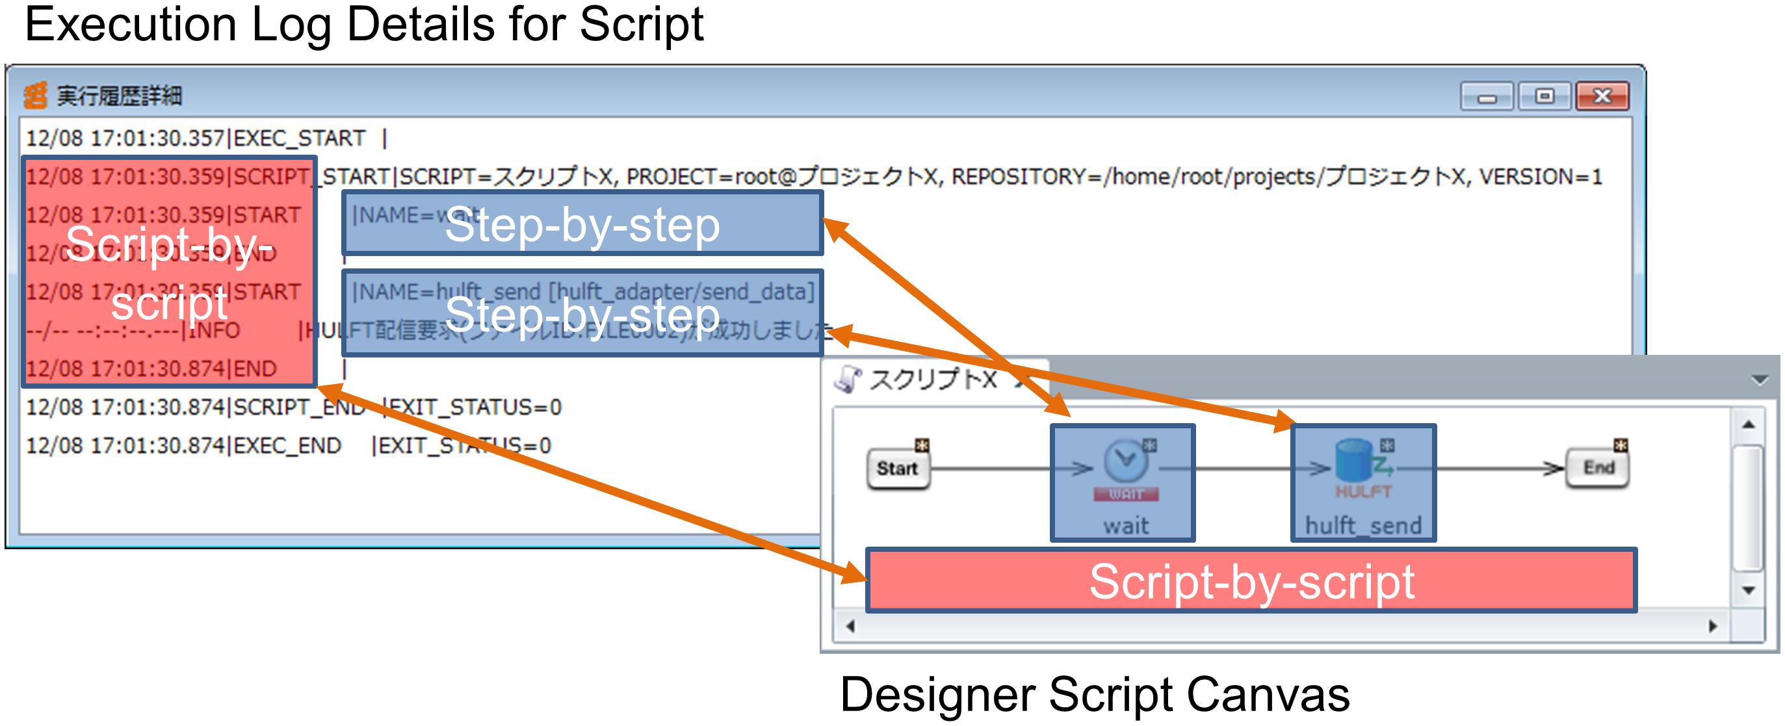1785x726 pixels.
Task: Click the SCRIPT_END EXIT_STATUS=0 log line
Action: click(293, 408)
